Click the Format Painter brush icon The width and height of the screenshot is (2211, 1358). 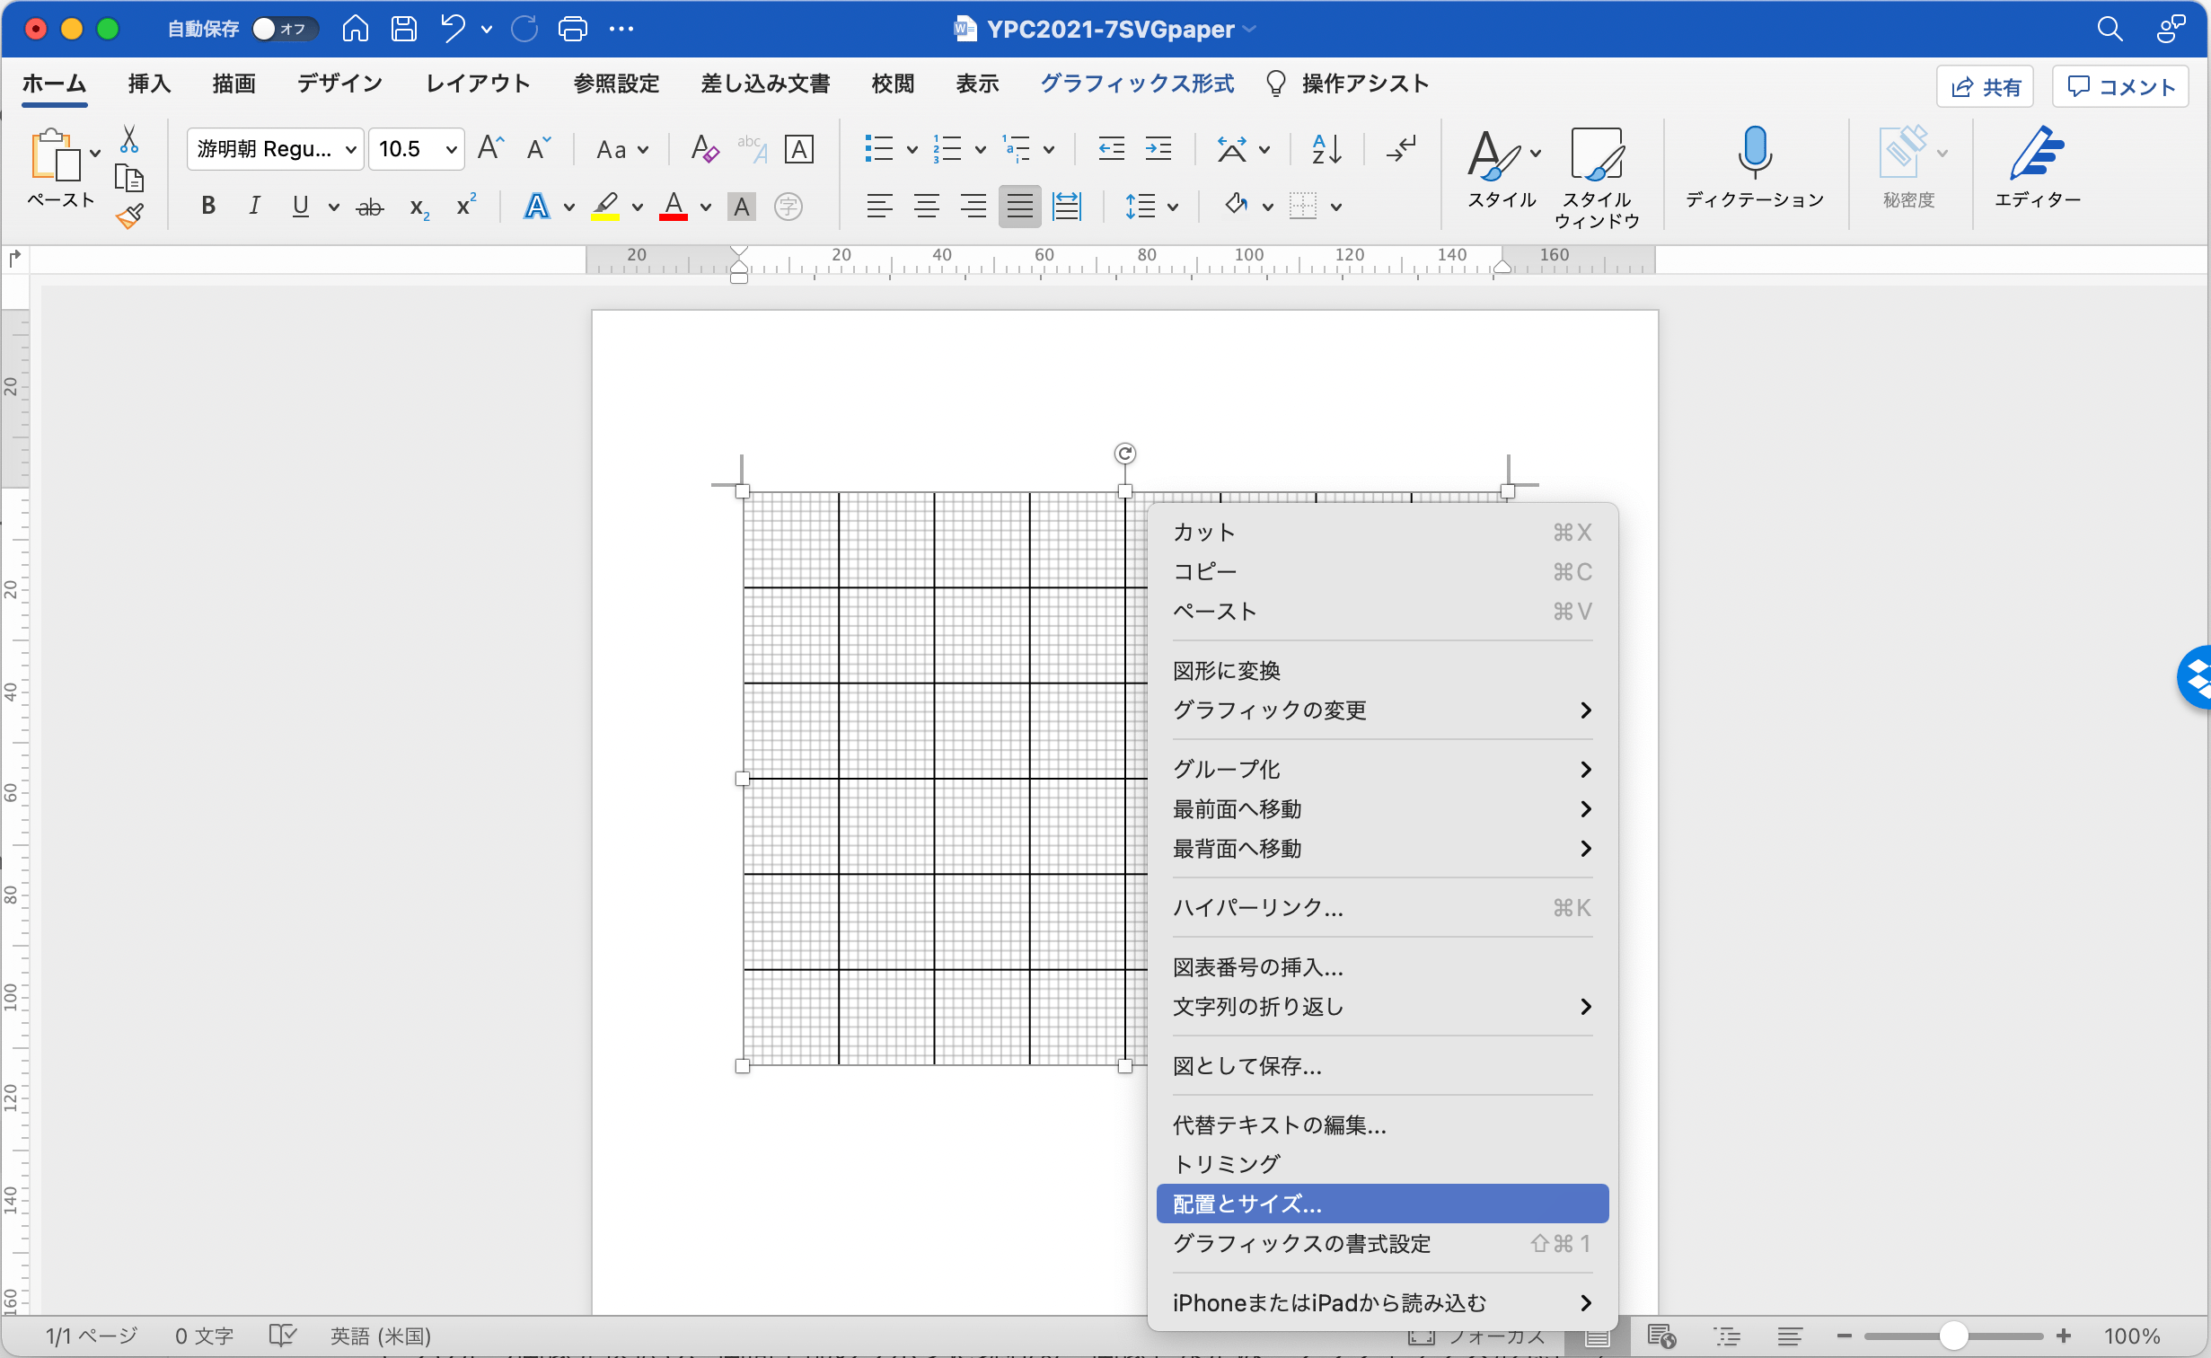click(x=129, y=216)
